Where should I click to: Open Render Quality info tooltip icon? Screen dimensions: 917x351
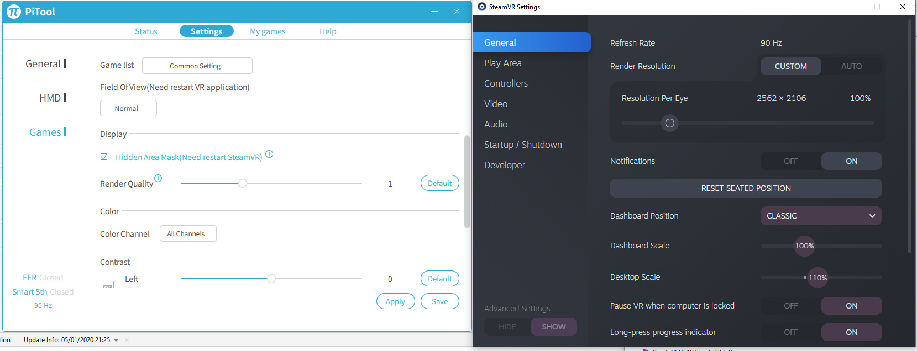(158, 178)
